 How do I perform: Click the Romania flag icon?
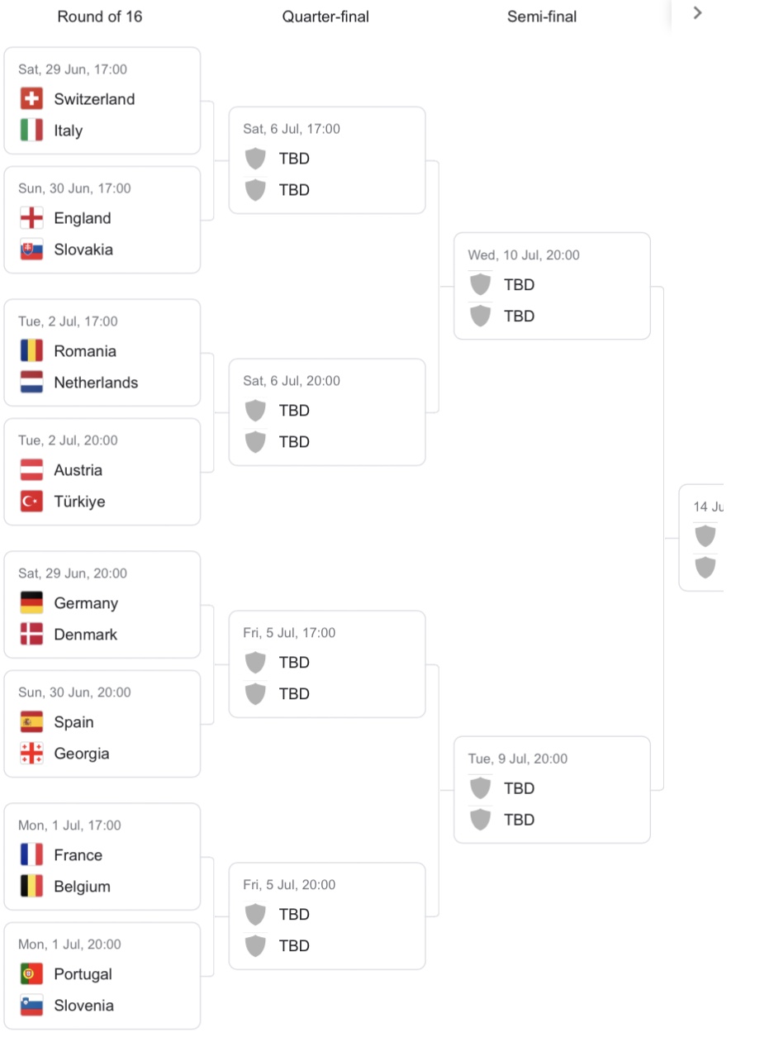coord(31,351)
